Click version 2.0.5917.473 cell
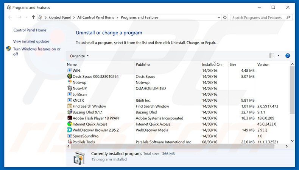Image resolution: width=299 pixels, height=170 pixels. pyautogui.click(x=268, y=106)
